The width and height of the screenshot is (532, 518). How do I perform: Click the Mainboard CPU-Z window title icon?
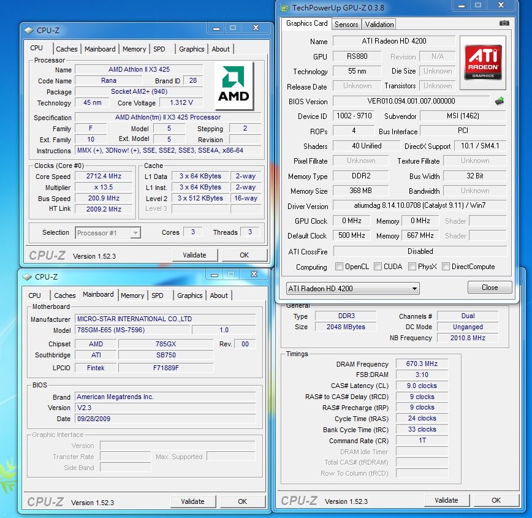coord(27,277)
